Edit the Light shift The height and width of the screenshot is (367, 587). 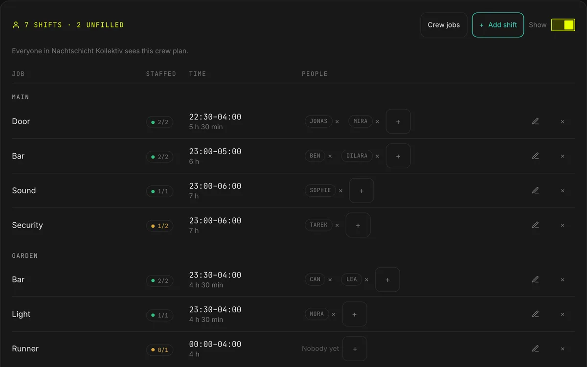tap(535, 314)
